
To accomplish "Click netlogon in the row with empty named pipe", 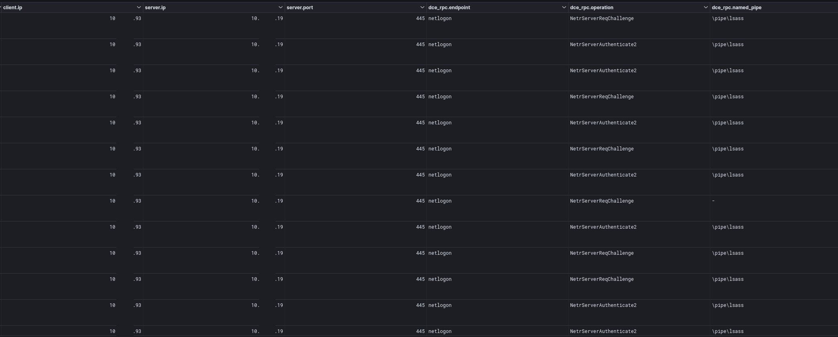I will pos(440,201).
